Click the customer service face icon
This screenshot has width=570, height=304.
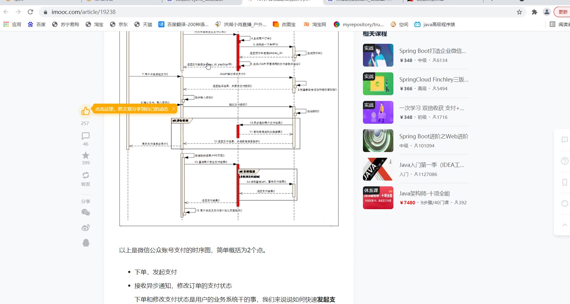click(x=565, y=203)
